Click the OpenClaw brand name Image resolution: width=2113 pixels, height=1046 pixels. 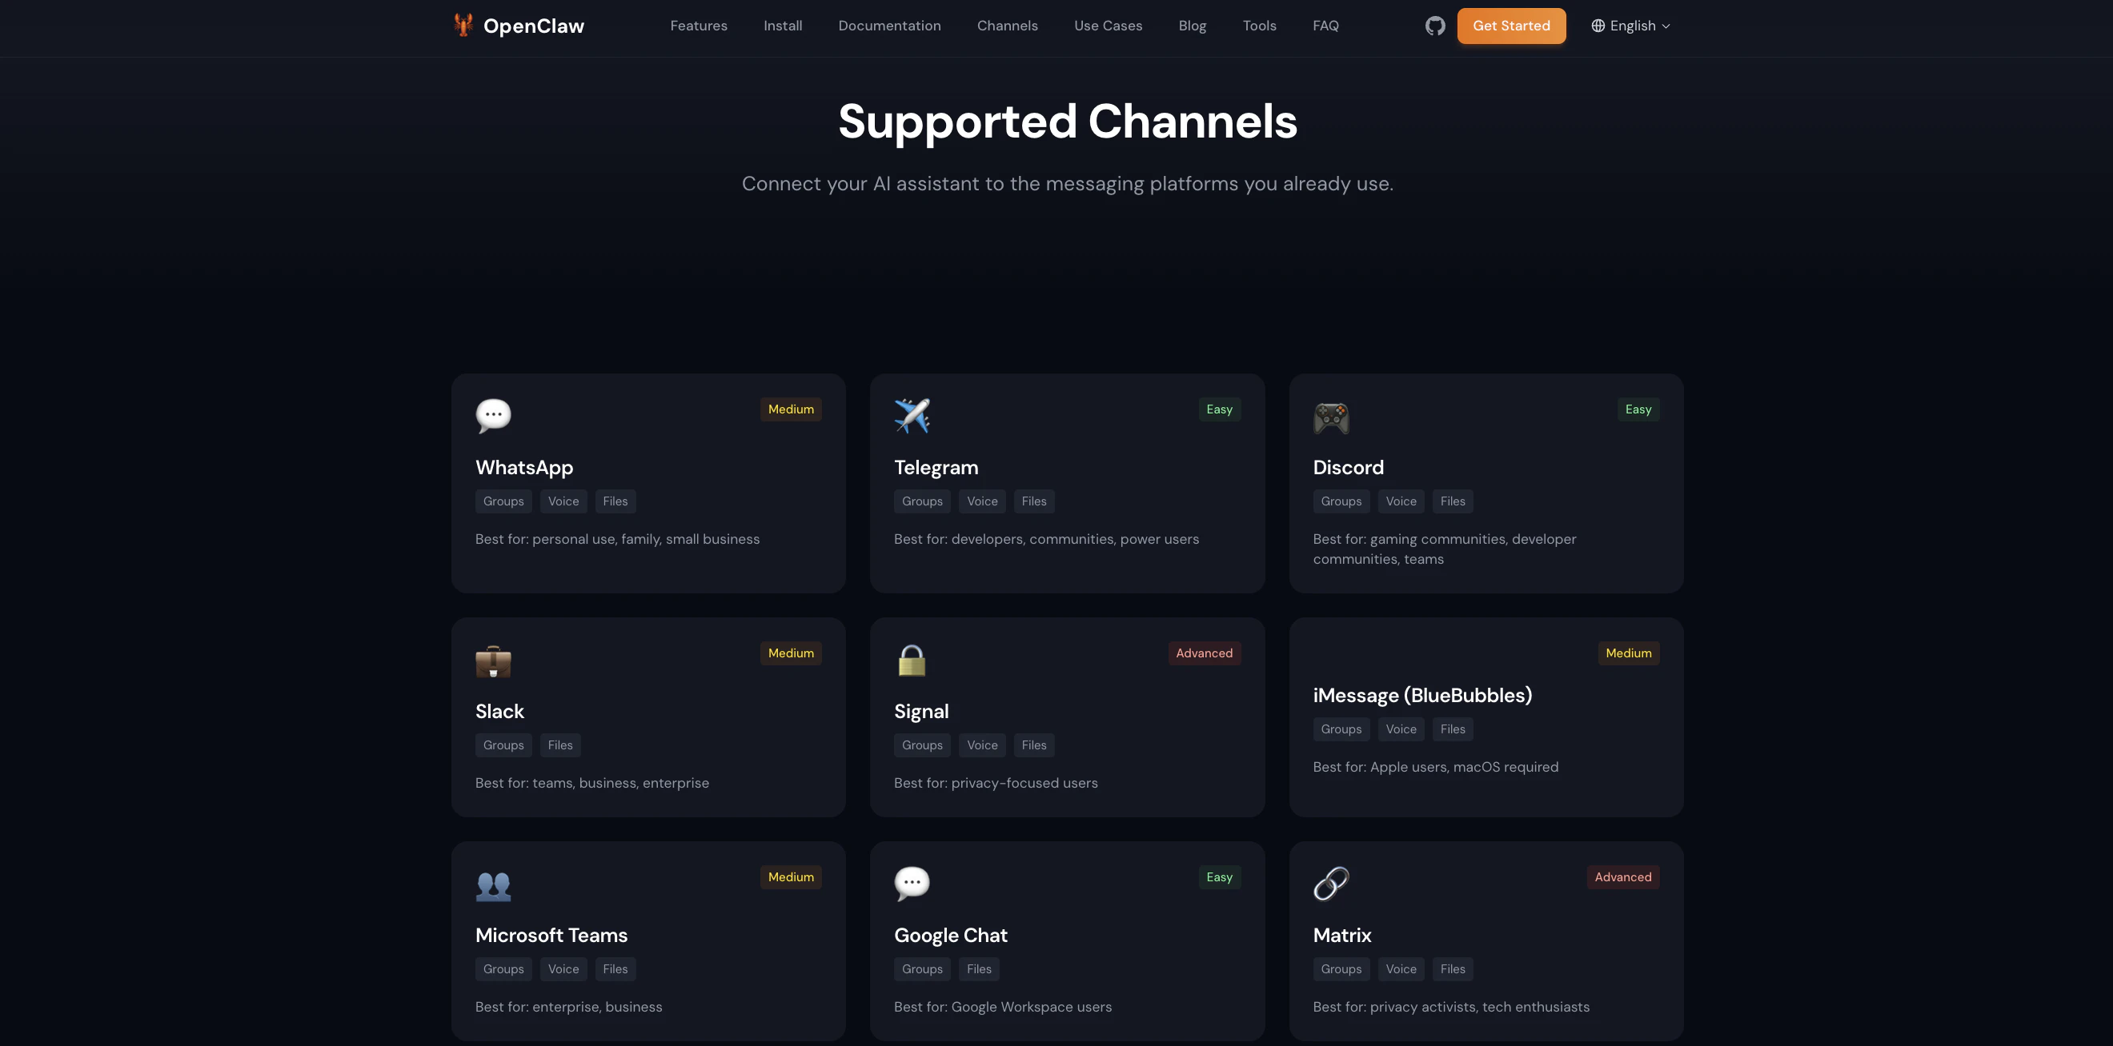(x=533, y=26)
